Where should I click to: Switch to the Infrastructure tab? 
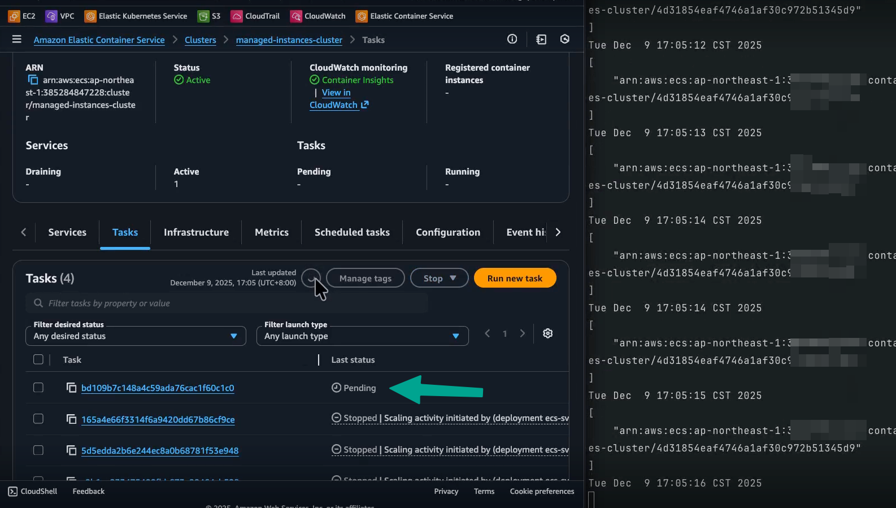tap(196, 232)
